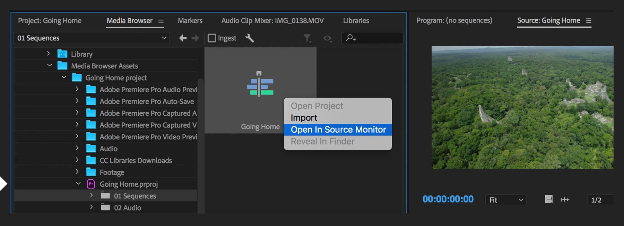Switch to the Project: Going Home tab
Image resolution: width=624 pixels, height=226 pixels.
click(x=50, y=21)
